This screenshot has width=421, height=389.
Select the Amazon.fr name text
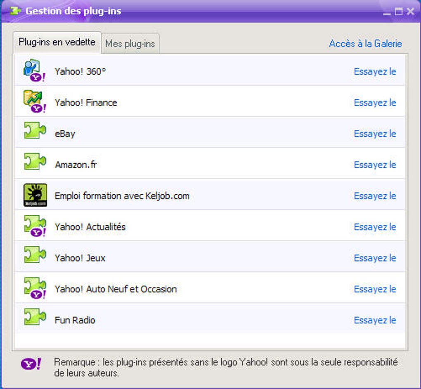pyautogui.click(x=76, y=165)
